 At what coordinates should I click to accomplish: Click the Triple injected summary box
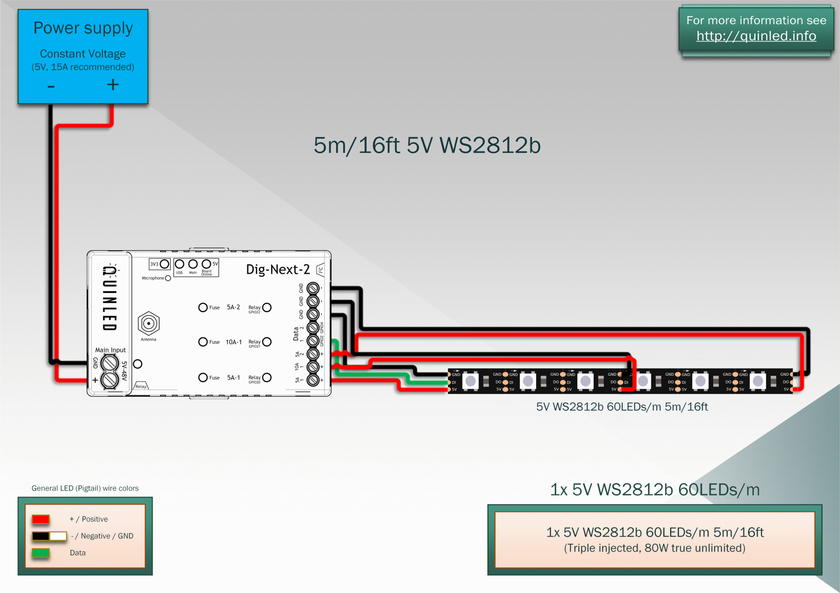654,539
